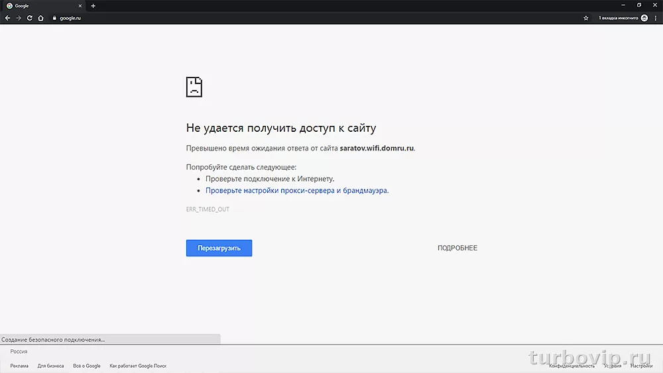Click the 1 вкладка инкогнито label
The image size is (663, 373).
click(x=618, y=18)
